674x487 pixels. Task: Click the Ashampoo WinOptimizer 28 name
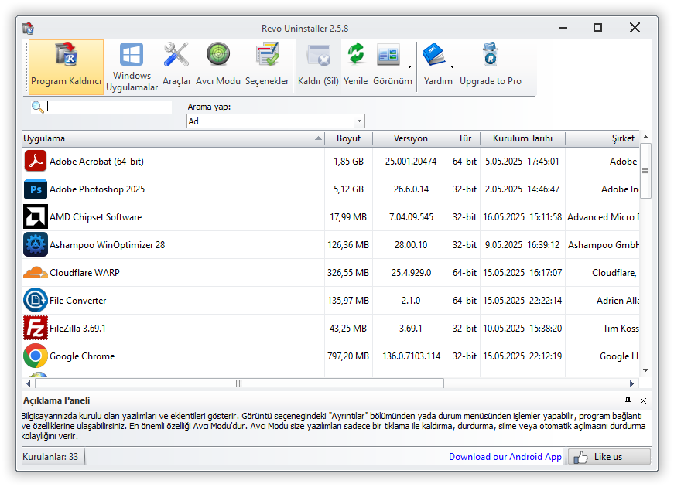[107, 245]
